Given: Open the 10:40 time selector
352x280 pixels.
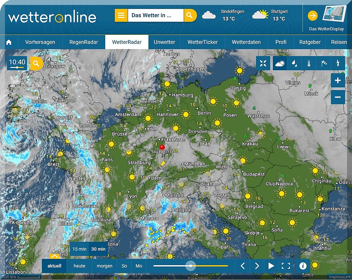Looking at the screenshot, I should [17, 63].
